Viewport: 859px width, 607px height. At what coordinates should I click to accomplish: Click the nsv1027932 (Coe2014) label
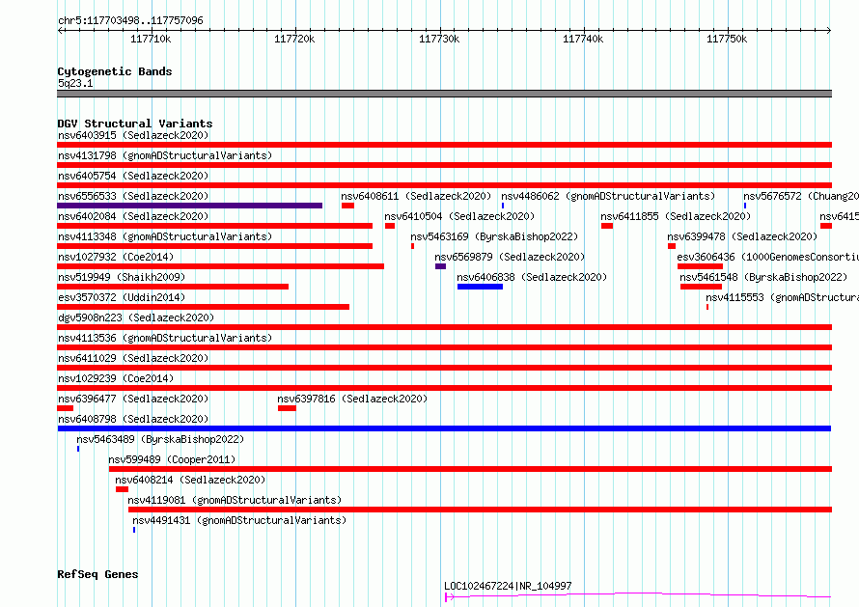(116, 257)
